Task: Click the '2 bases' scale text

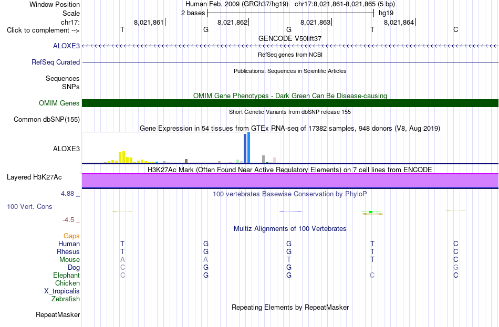Action: 193,13
